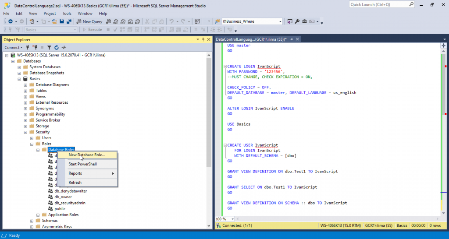Expand the Tables folder node

[25, 91]
